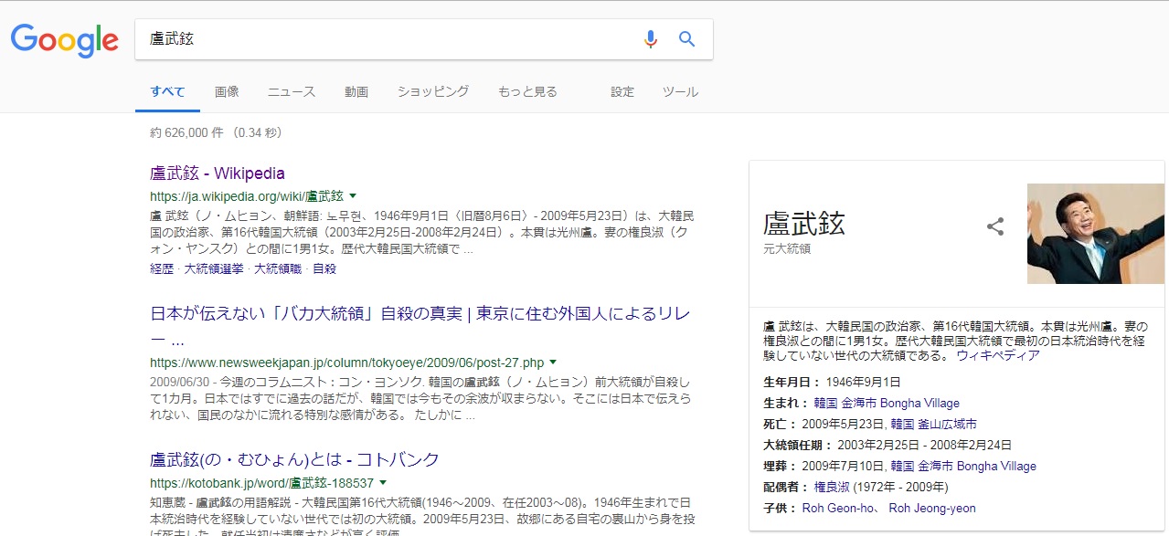Click the share icon in knowledge panel

(x=995, y=226)
